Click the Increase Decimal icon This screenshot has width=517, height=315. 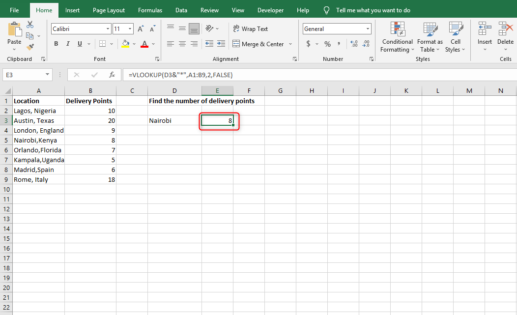click(x=353, y=44)
